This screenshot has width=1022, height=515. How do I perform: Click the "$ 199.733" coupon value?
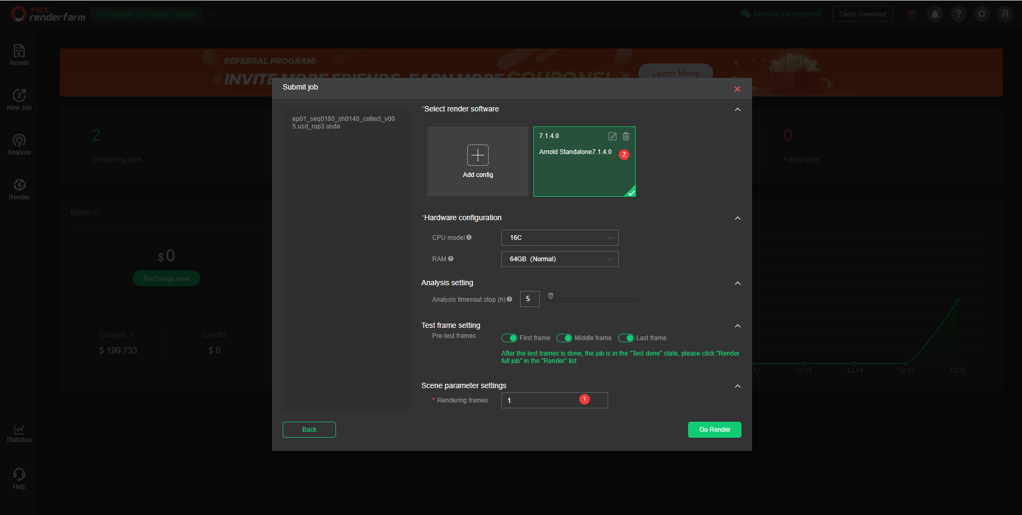[x=118, y=350]
